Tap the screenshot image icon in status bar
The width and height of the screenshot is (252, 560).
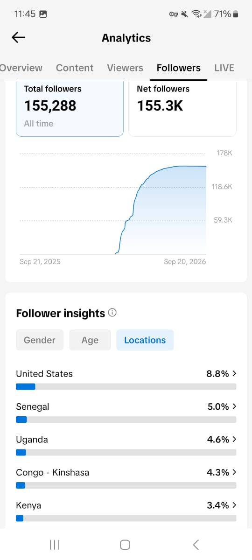tap(43, 14)
